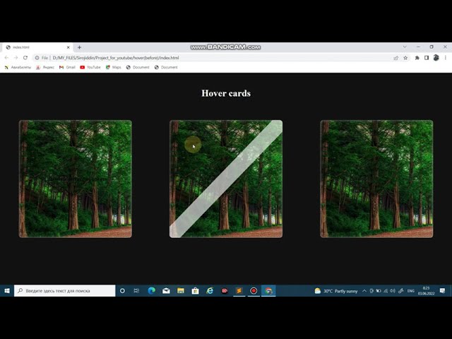452x339 pixels.
Task: Switch to Sublime Text on the taskbar
Action: click(x=239, y=290)
